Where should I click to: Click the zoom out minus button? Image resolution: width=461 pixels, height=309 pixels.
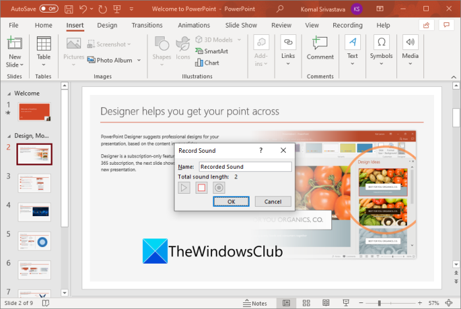pyautogui.click(x=361, y=303)
